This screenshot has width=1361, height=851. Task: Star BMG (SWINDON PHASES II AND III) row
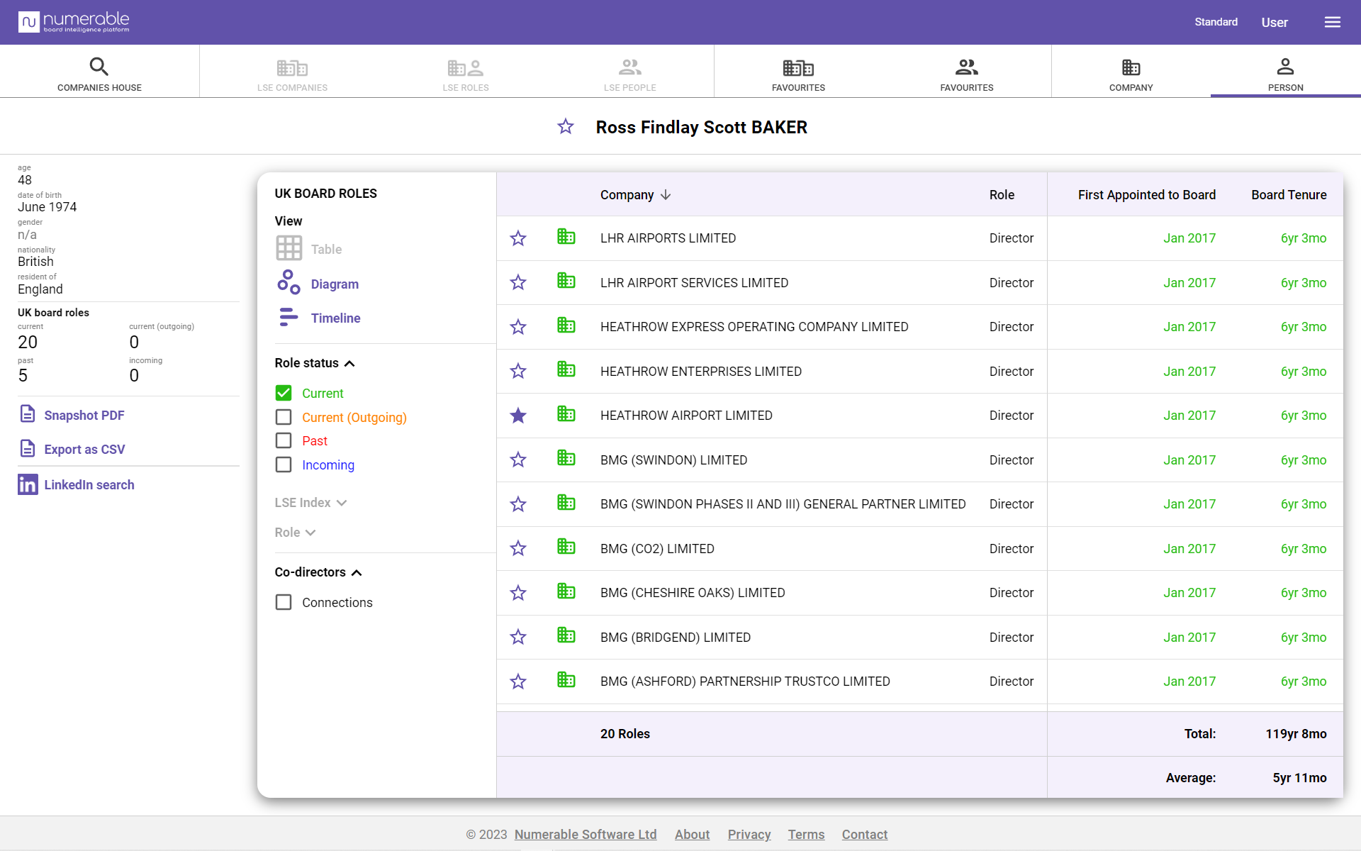point(518,504)
